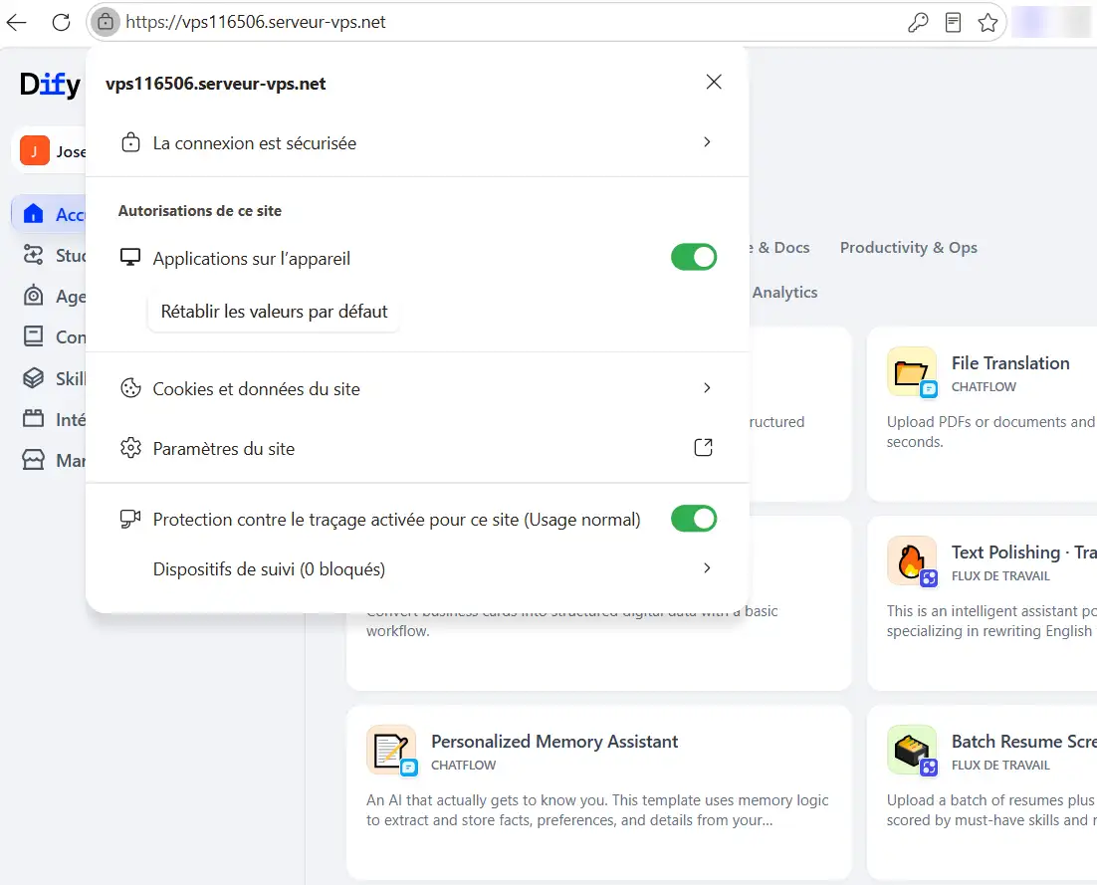The height and width of the screenshot is (885, 1097).
Task: Open the Batch Resume template title
Action: click(x=1023, y=742)
